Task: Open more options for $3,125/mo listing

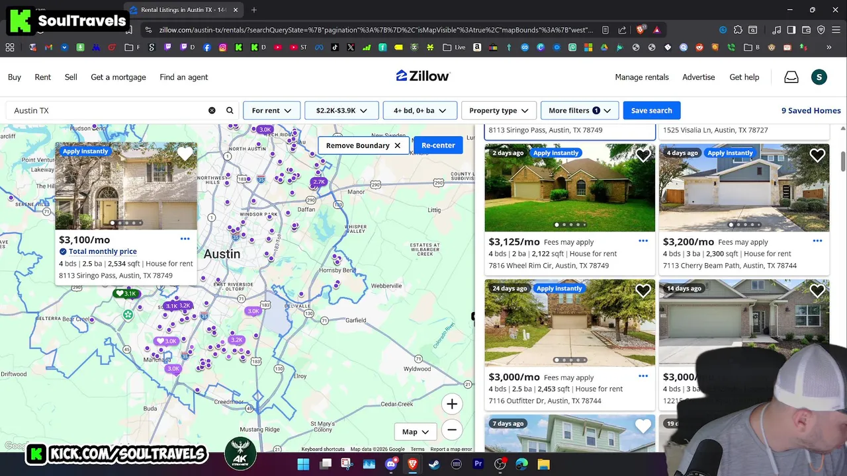Action: [x=643, y=241]
